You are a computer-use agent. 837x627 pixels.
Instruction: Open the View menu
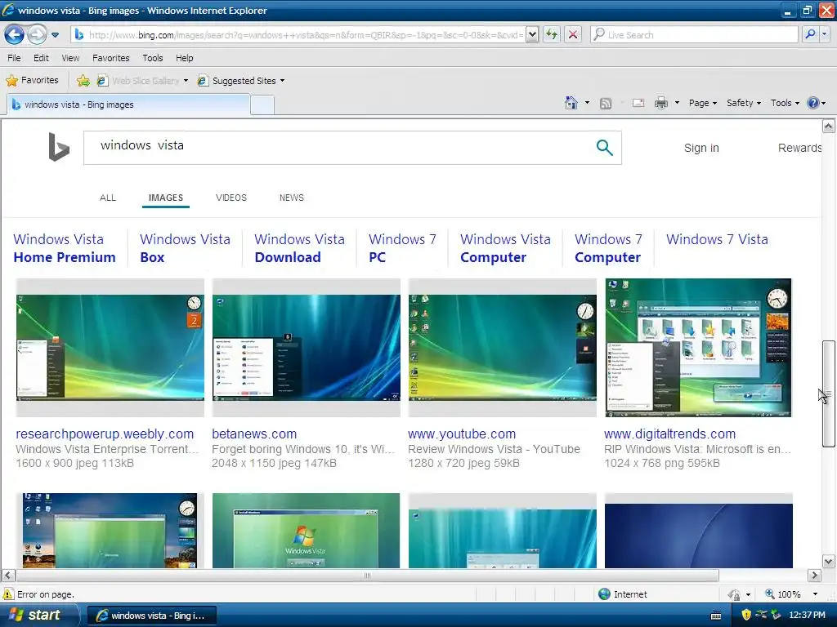pos(70,58)
